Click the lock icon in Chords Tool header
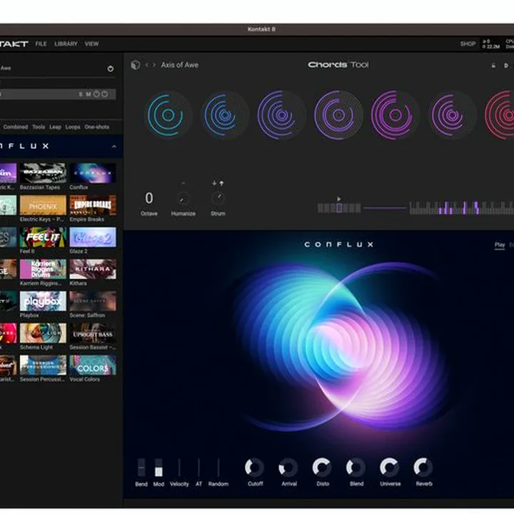The width and height of the screenshot is (514, 514). (493, 66)
